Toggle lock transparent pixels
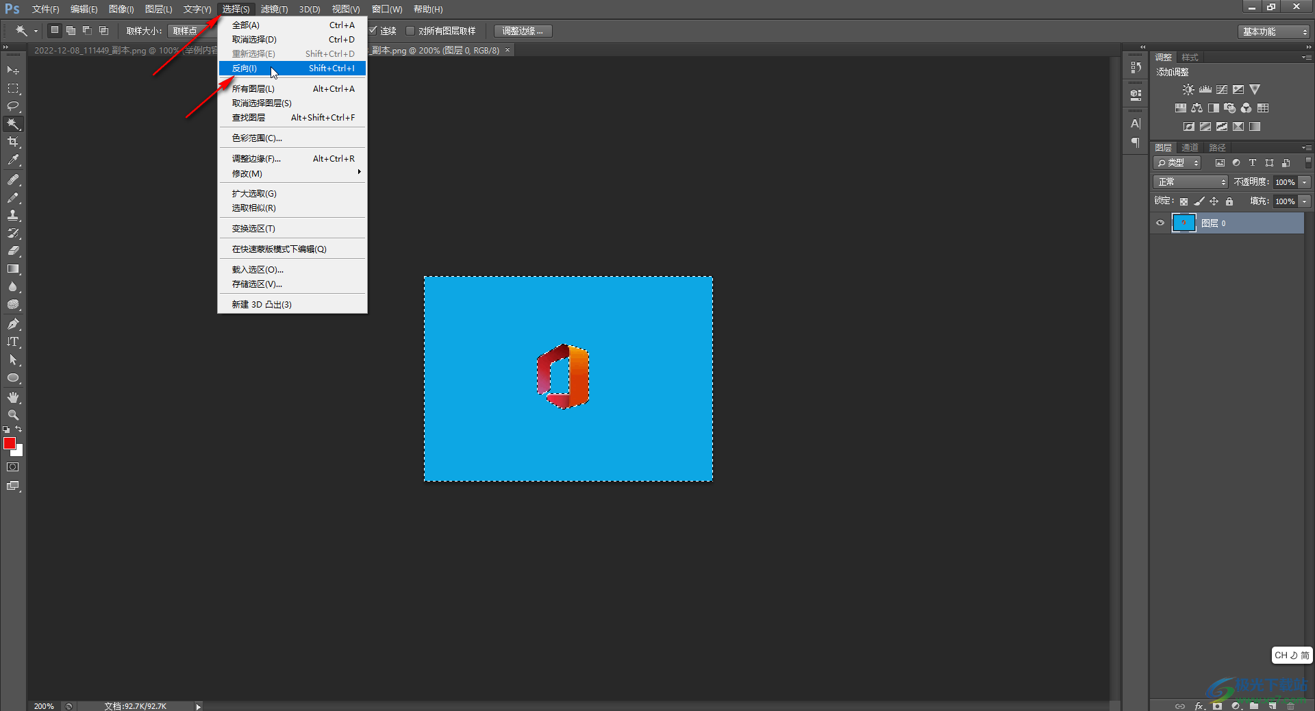Screen dimensions: 1315x711 tap(1183, 201)
